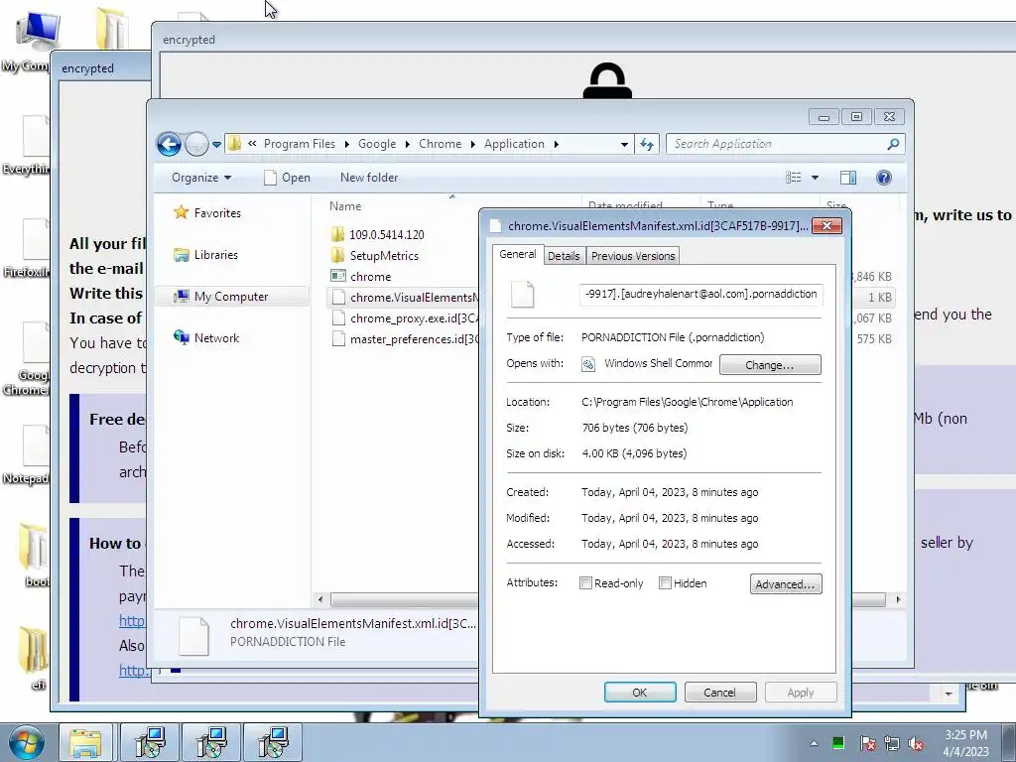The image size is (1016, 762).
Task: Select Network in navigation pane
Action: tap(206, 337)
